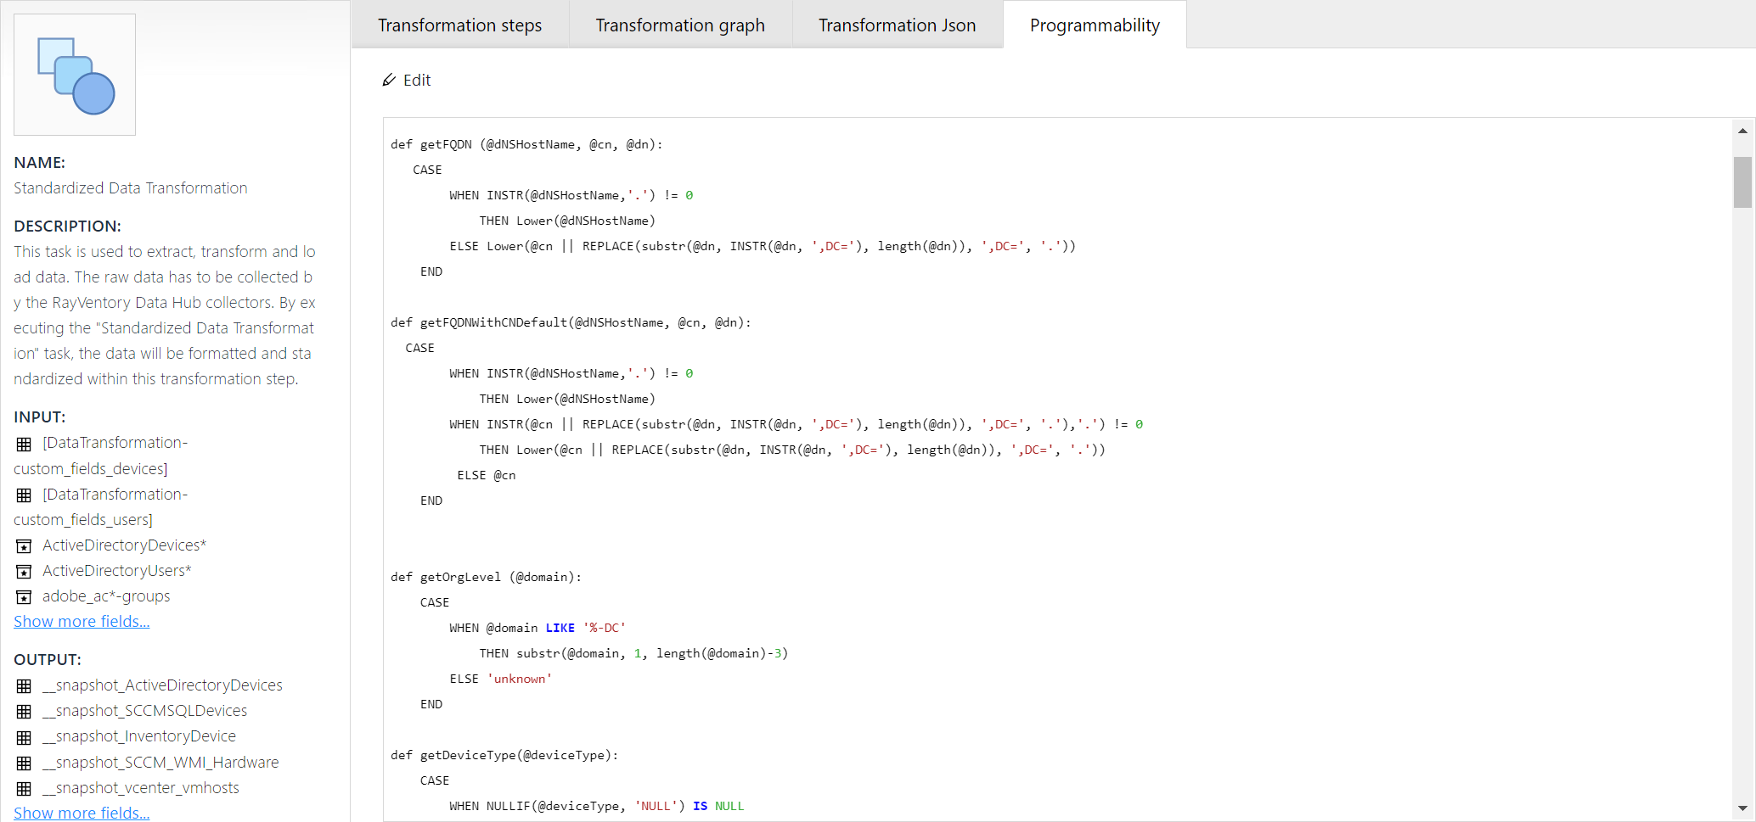1756x822 pixels.
Task: View the Transformation Json tab
Action: click(897, 25)
